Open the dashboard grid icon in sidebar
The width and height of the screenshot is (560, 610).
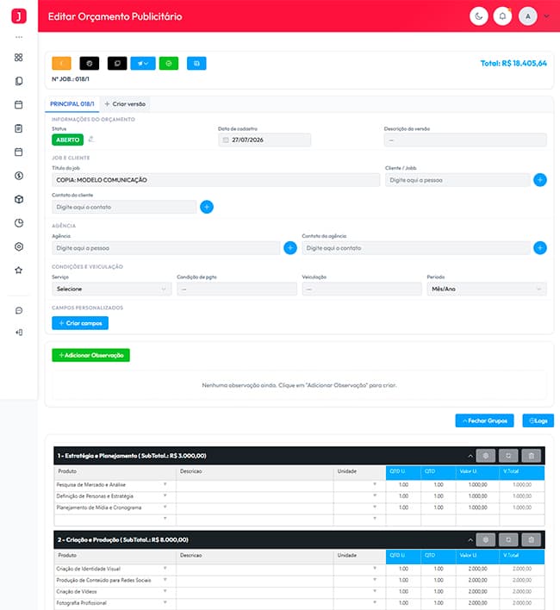tap(19, 58)
